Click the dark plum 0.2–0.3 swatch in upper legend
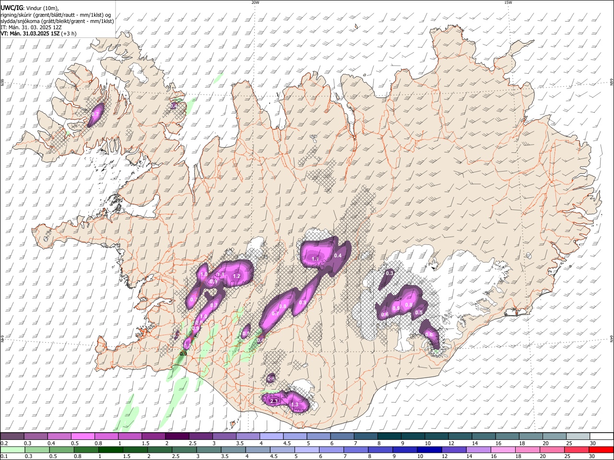 pyautogui.click(x=12, y=437)
